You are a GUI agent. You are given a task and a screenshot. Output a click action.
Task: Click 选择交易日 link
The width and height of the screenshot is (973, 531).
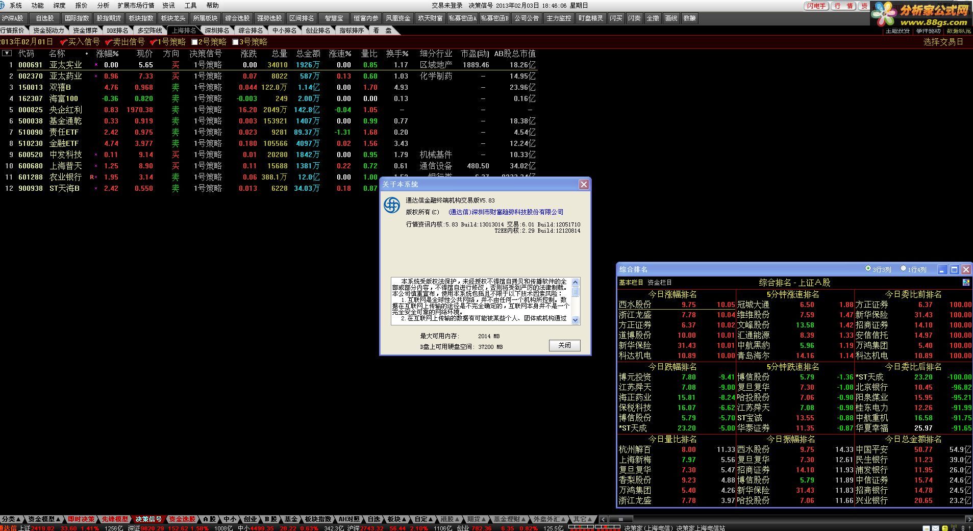point(943,42)
